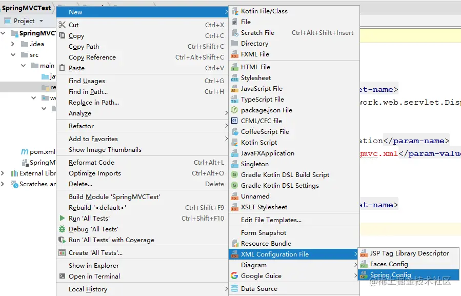Click Find Usages entry
The height and width of the screenshot is (296, 461).
[x=142, y=81]
